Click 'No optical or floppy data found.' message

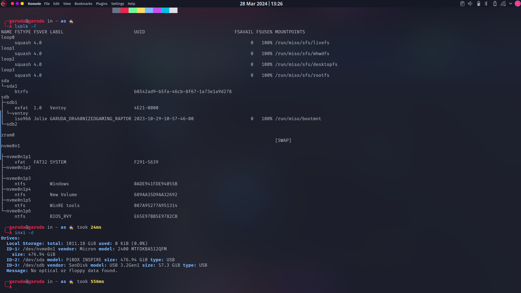pyautogui.click(x=74, y=270)
